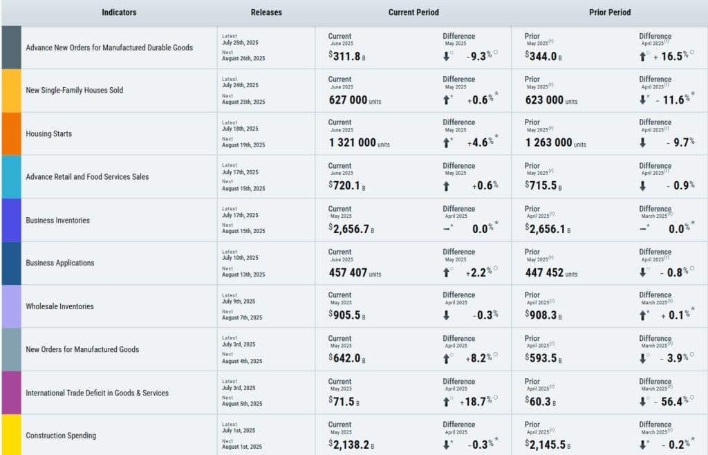The width and height of the screenshot is (708, 455).
Task: Click the down arrow for Construction Spending current difference
Action: 446,445
